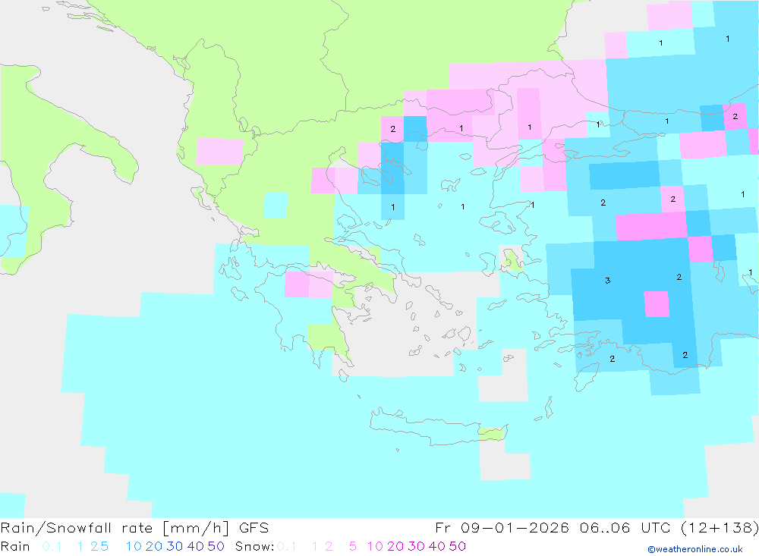Image resolution: width=759 pixels, height=556 pixels.
Task: Click the '3' rate value on the map
Action: [x=607, y=280]
